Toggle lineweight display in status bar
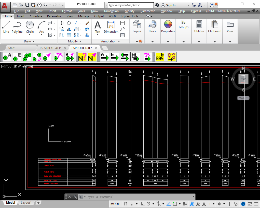Screen dimensions: 260x208 coord(185,204)
